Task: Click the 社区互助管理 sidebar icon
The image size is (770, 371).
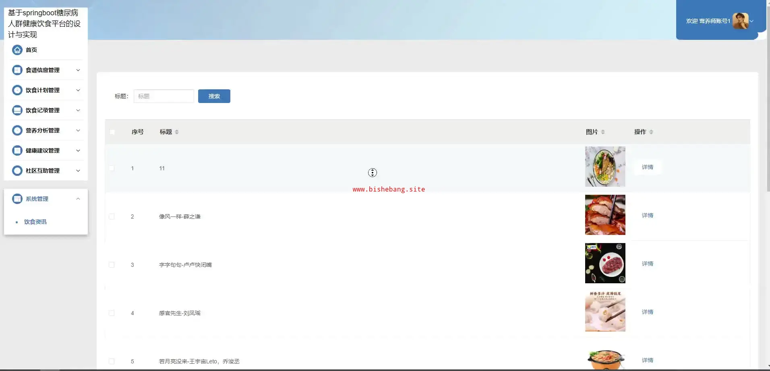Action: click(17, 171)
